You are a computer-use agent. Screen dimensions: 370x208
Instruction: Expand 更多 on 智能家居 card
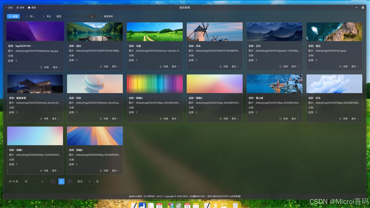[x=56, y=119]
